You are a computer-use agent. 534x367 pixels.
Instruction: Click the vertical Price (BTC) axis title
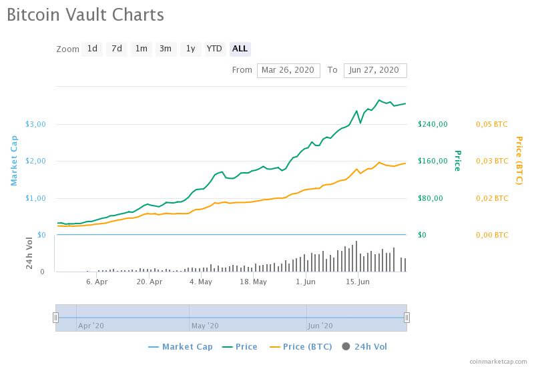coord(519,160)
